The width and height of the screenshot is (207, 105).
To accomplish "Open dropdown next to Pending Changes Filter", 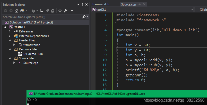I will (x=37, y=11).
